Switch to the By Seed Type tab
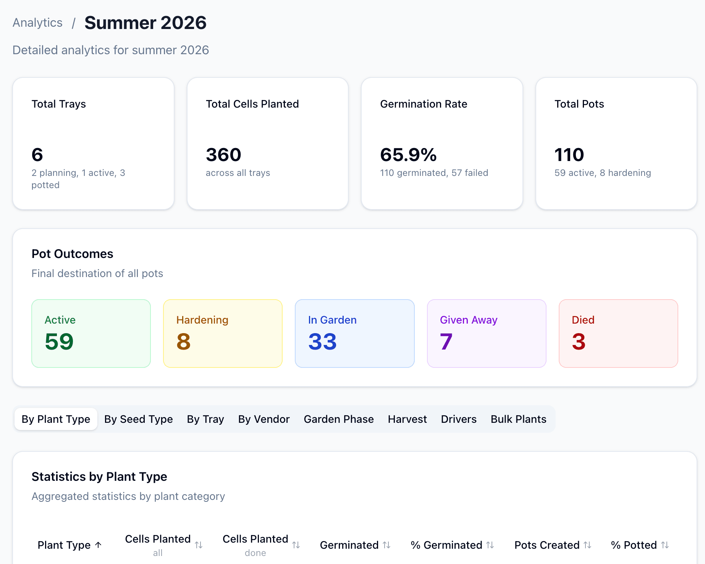This screenshot has width=705, height=564. click(x=139, y=419)
